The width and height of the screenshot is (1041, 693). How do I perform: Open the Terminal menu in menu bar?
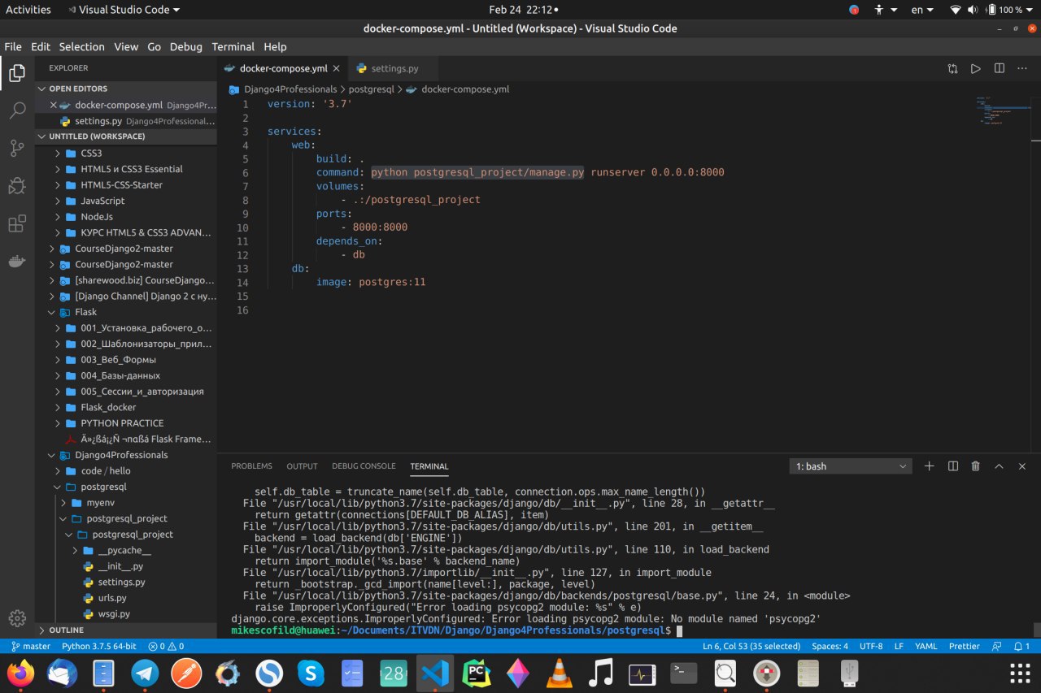coord(233,46)
